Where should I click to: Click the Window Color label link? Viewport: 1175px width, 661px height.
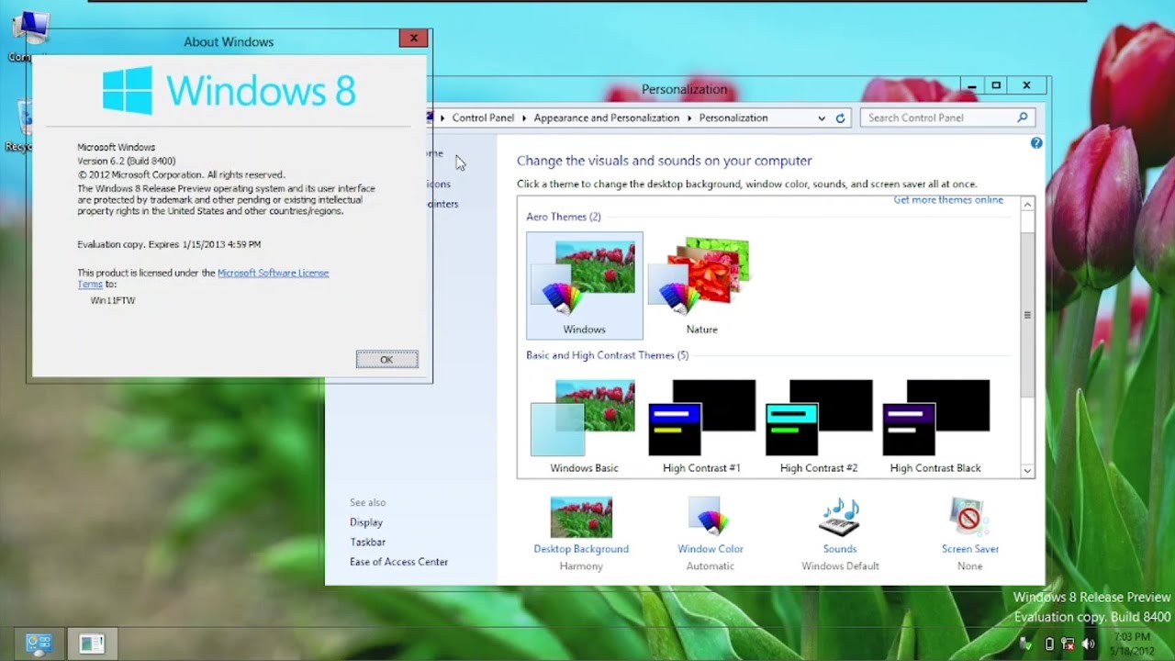coord(711,549)
